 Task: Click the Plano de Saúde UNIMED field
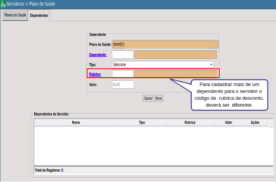[165, 44]
